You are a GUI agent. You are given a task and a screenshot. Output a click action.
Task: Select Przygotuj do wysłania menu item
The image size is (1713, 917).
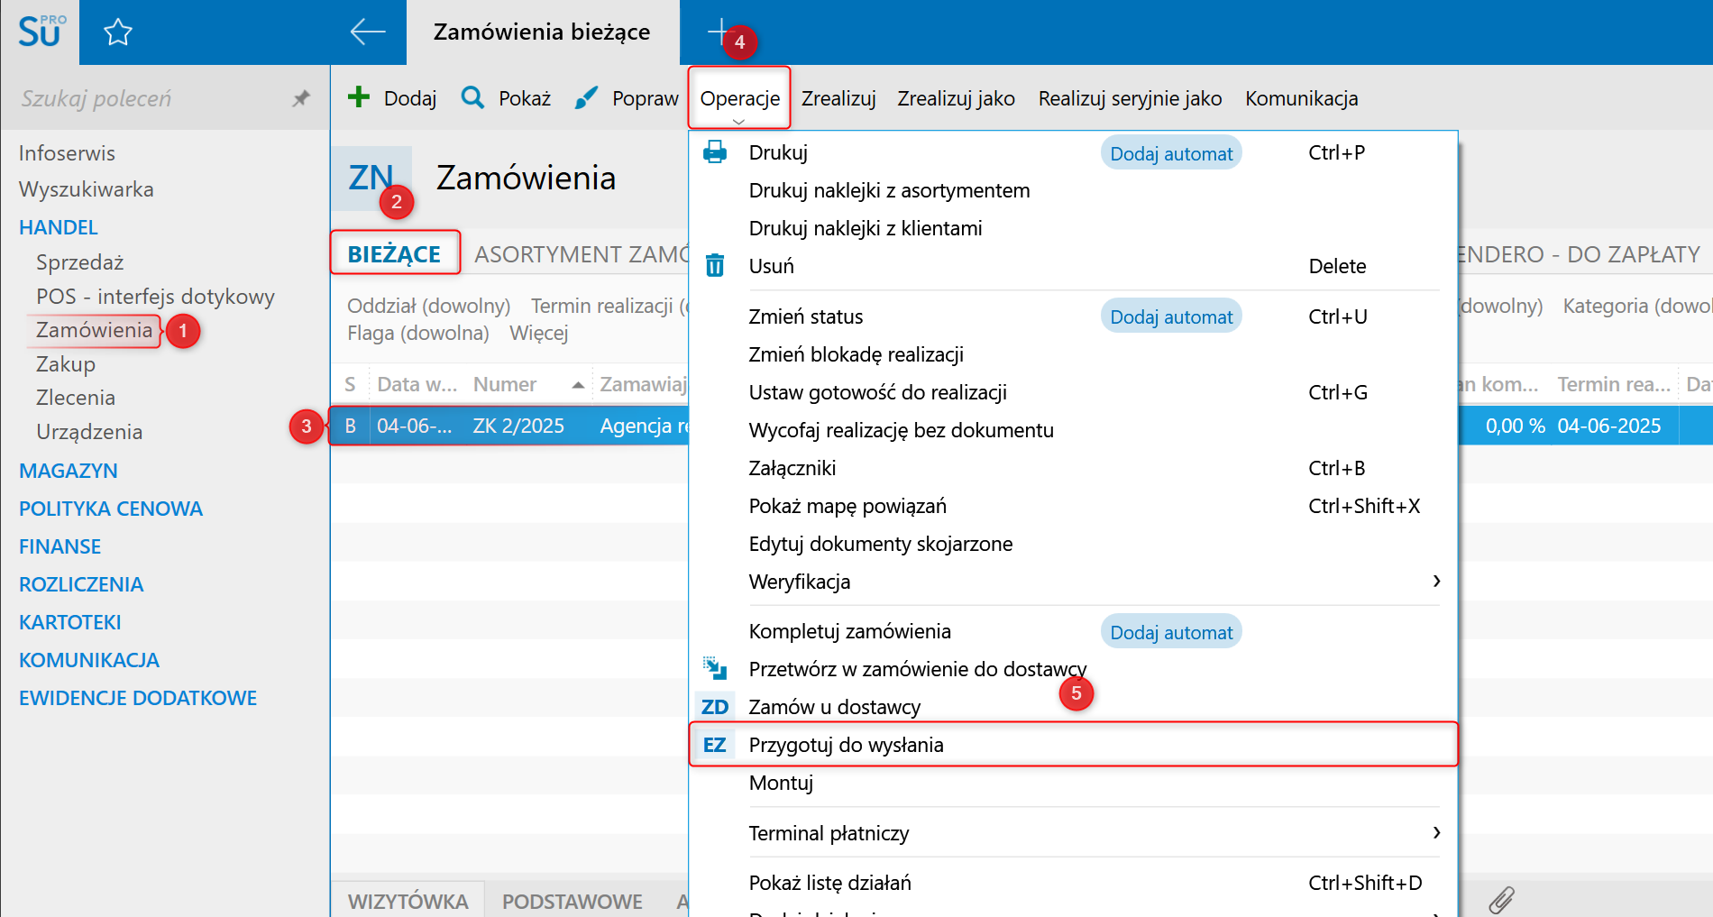click(846, 745)
